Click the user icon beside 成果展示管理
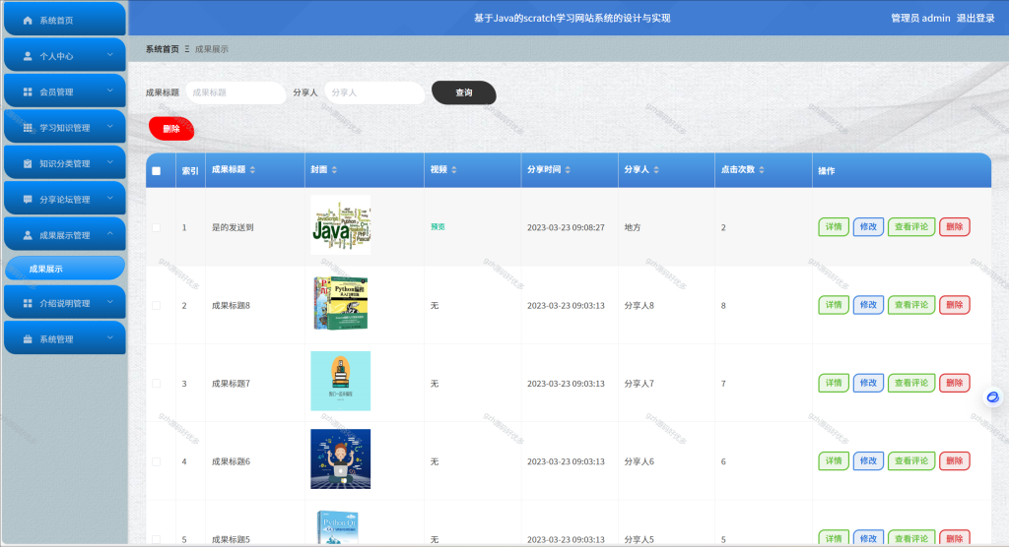The image size is (1009, 547). [x=28, y=235]
